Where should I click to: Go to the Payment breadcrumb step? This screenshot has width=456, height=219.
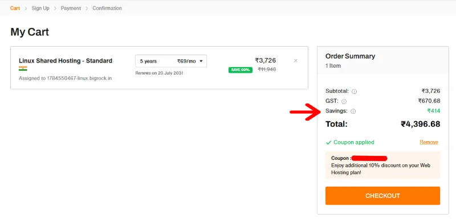[71, 8]
